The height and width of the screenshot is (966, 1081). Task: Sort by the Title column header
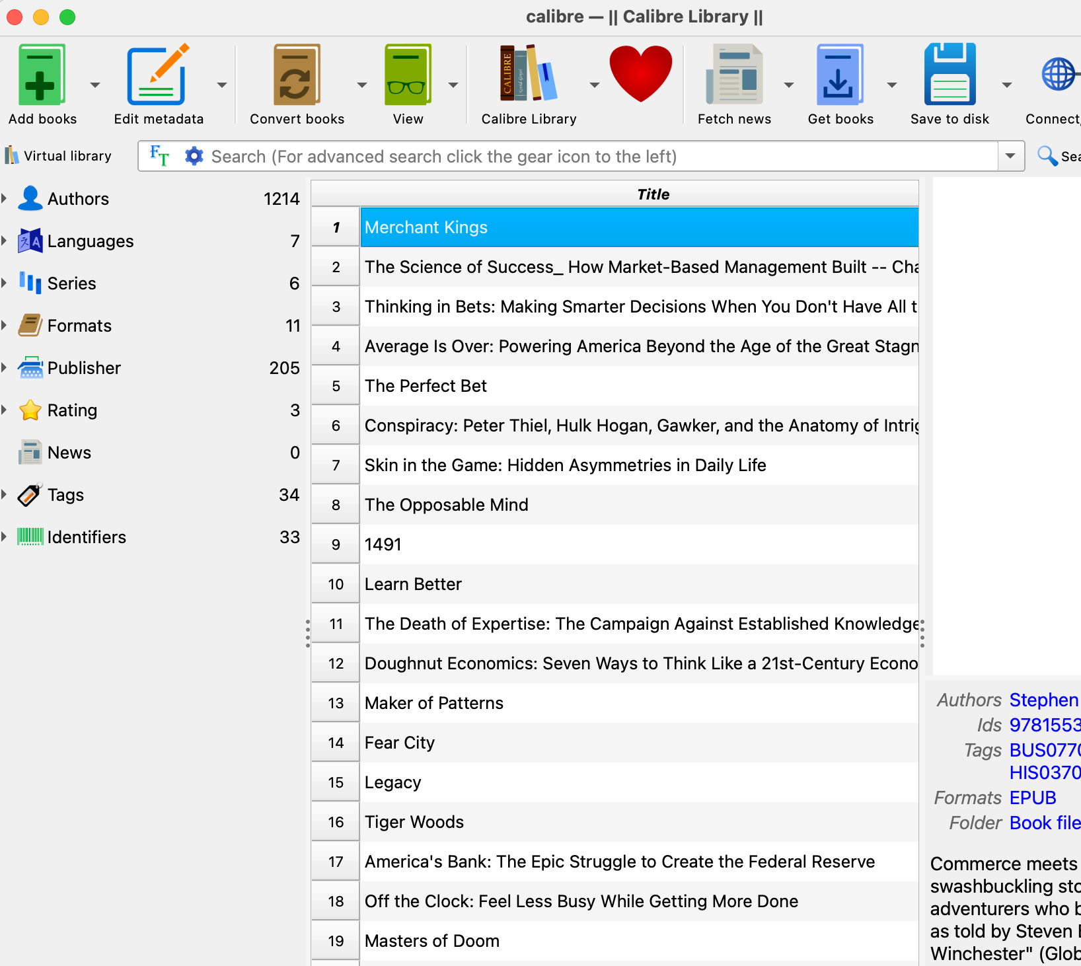point(639,194)
